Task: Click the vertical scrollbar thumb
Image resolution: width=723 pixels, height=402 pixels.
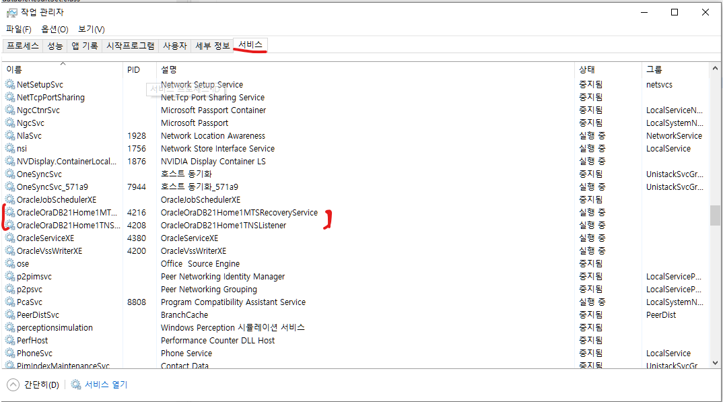Action: point(715,215)
